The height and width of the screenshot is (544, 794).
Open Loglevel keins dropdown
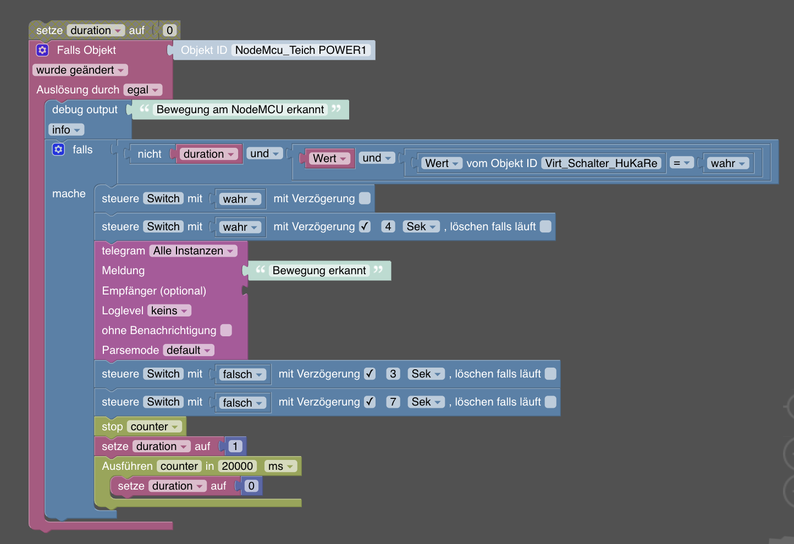(169, 310)
